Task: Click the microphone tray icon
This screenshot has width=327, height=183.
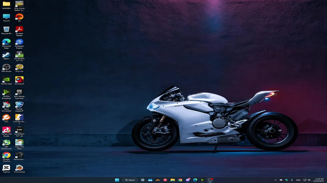Action: click(x=292, y=180)
